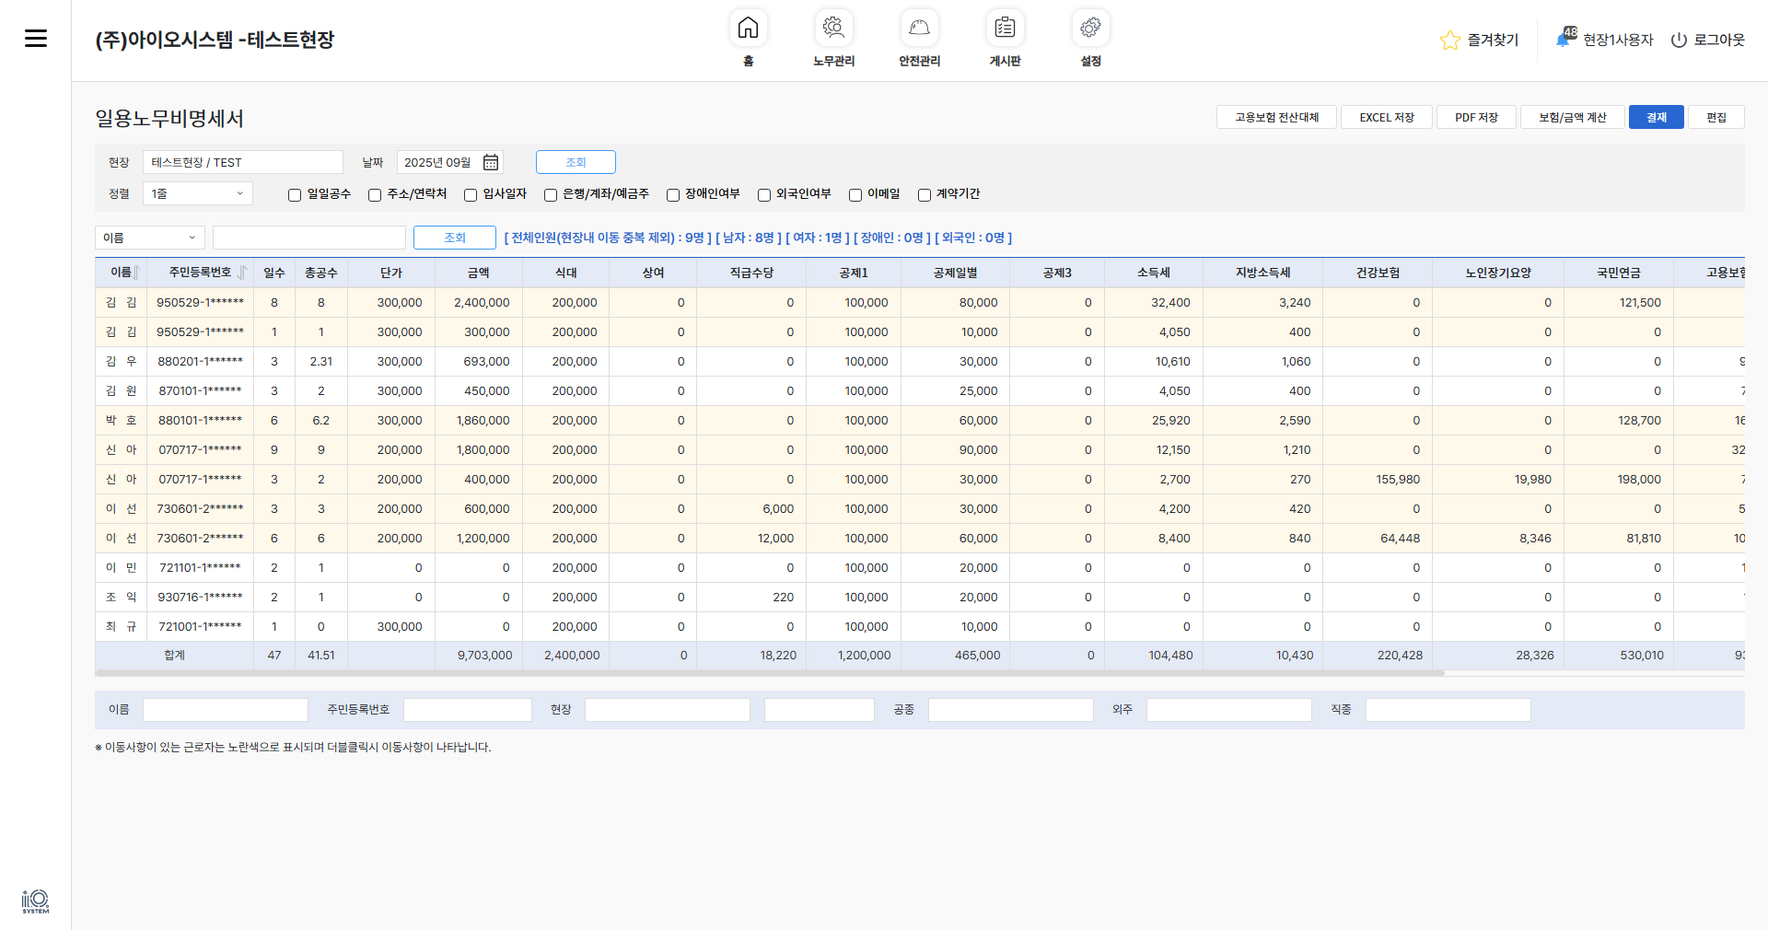Open the hamburger menu
The image size is (1768, 930).
[36, 38]
